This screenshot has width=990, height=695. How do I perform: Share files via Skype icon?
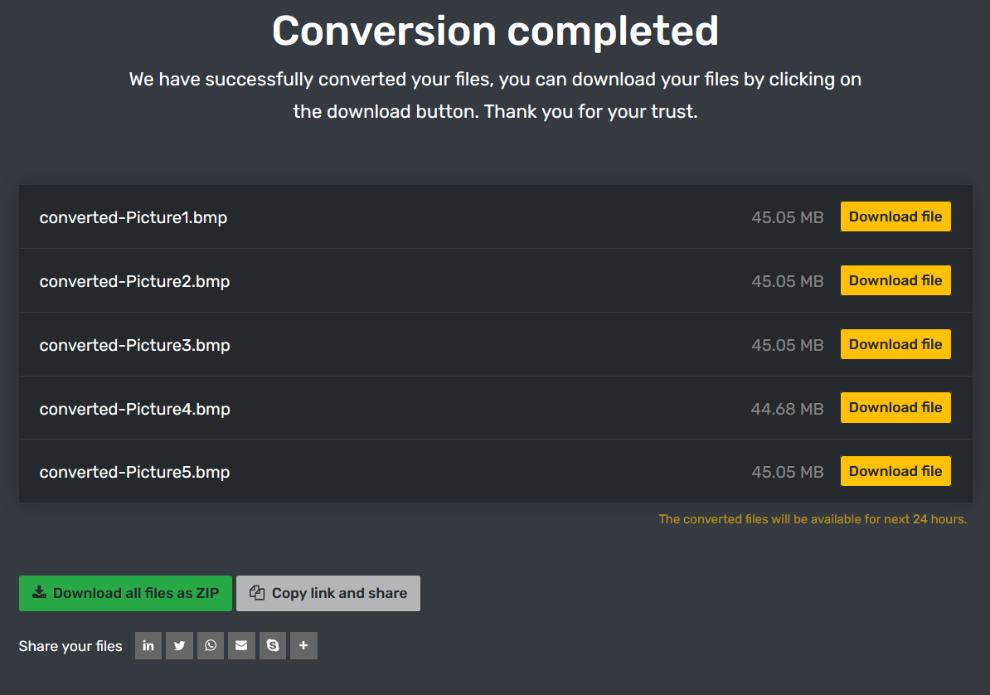273,646
